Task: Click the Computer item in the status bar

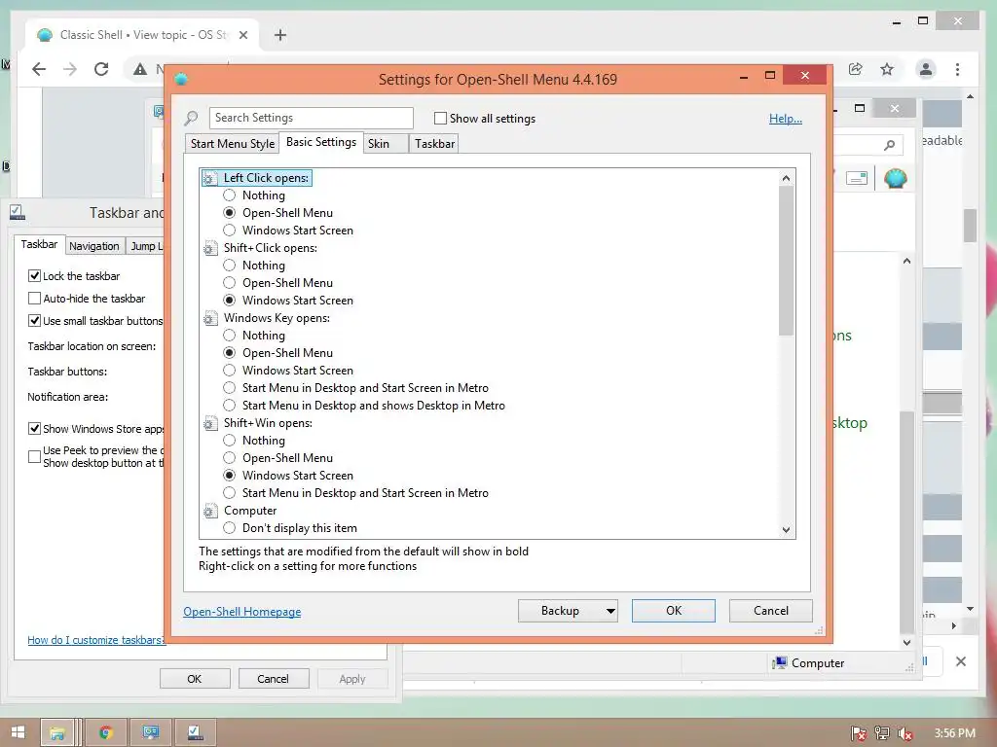Action: (x=808, y=663)
